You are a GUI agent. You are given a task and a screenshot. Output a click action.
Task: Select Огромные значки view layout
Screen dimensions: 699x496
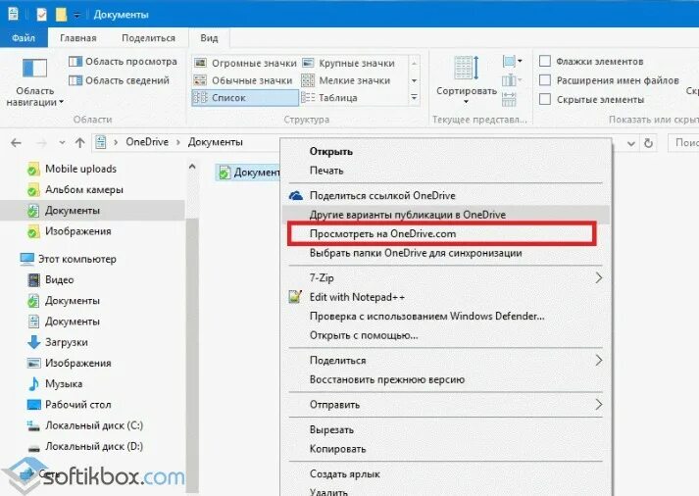coord(245,64)
